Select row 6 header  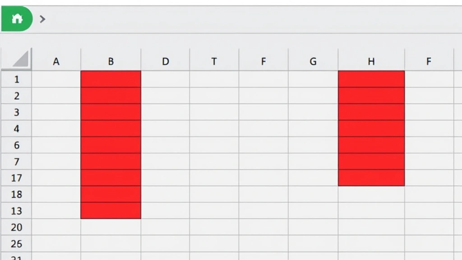(16, 145)
